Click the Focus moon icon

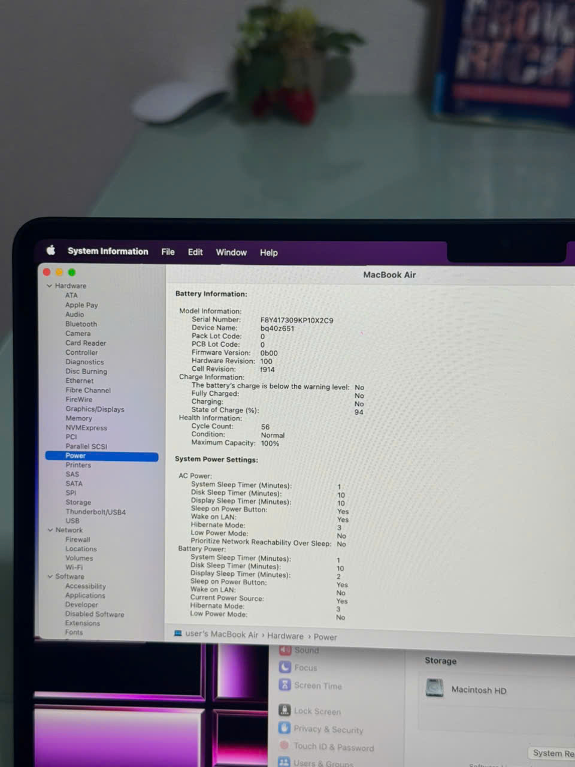click(285, 667)
